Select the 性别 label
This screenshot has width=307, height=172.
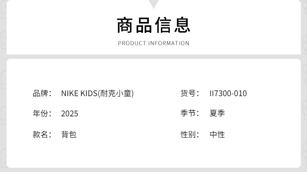[x=190, y=135]
